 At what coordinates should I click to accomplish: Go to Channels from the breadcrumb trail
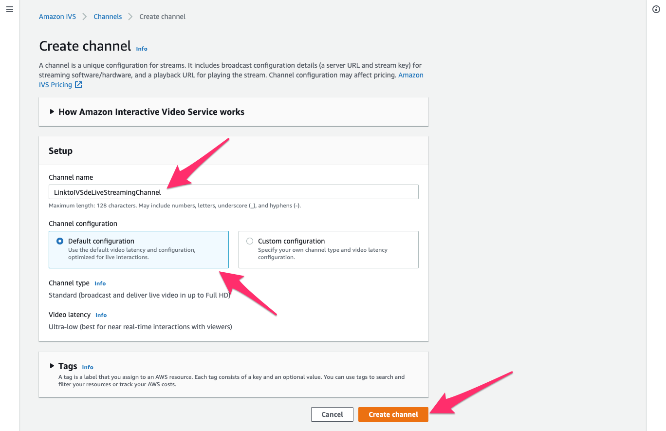click(x=108, y=16)
